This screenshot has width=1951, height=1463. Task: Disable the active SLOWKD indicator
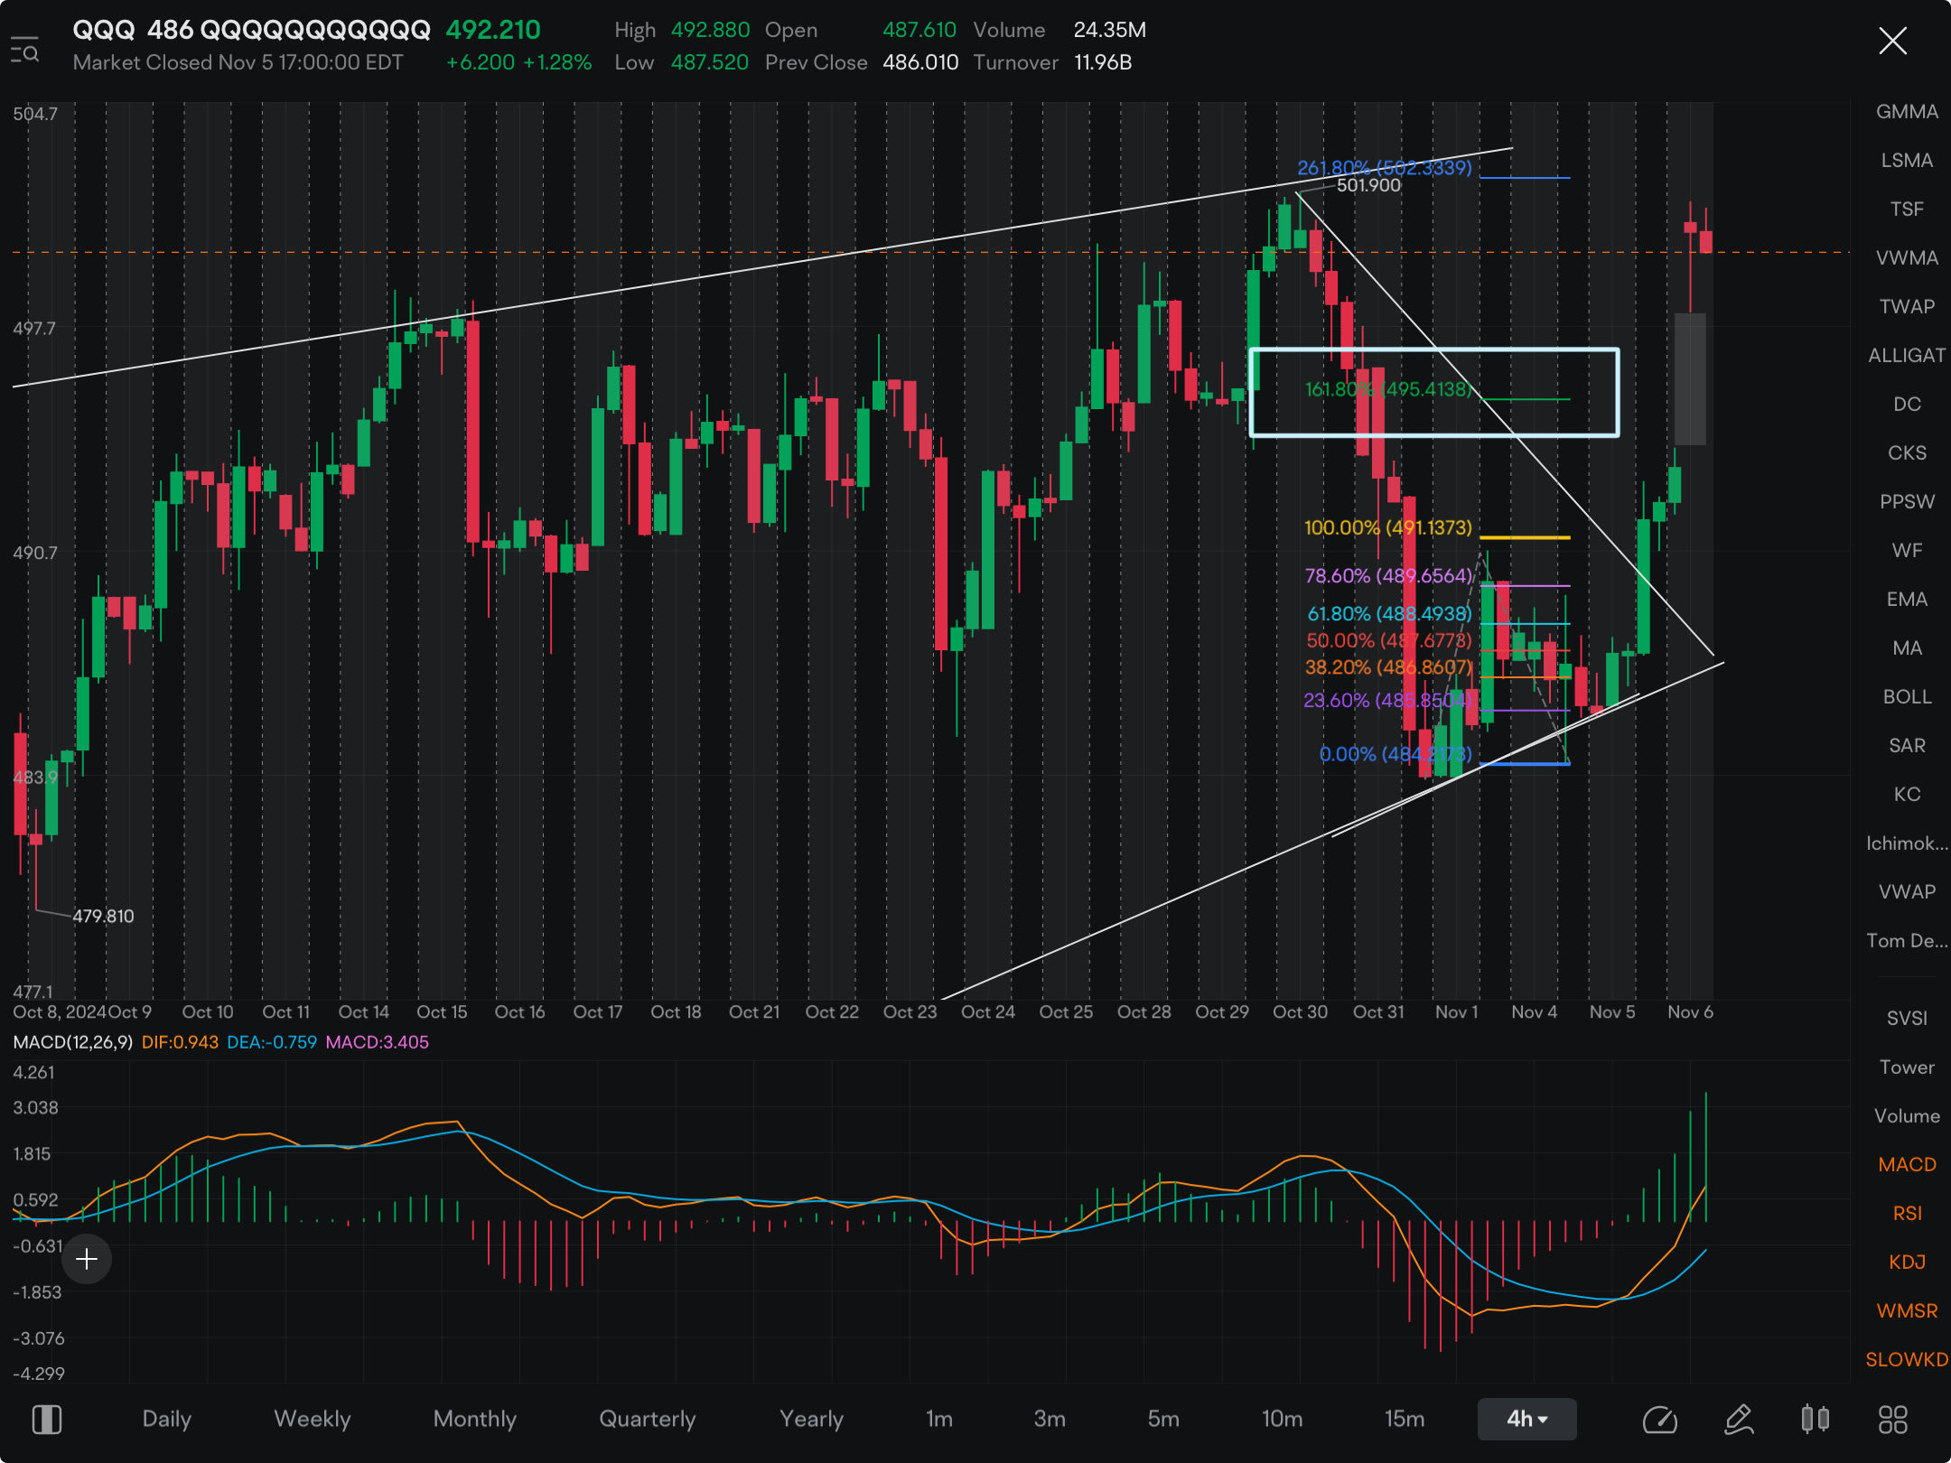coord(1907,1360)
